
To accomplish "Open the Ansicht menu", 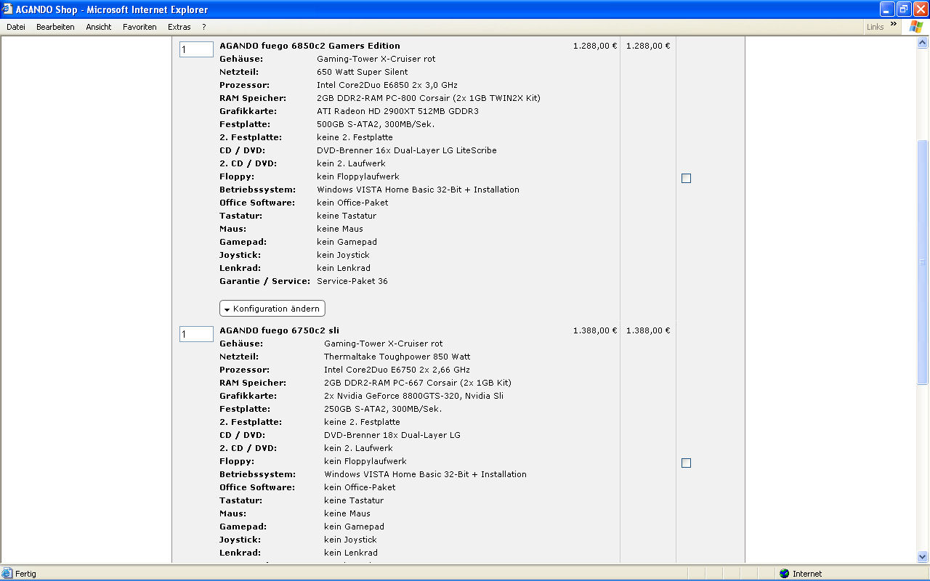I will (x=99, y=27).
